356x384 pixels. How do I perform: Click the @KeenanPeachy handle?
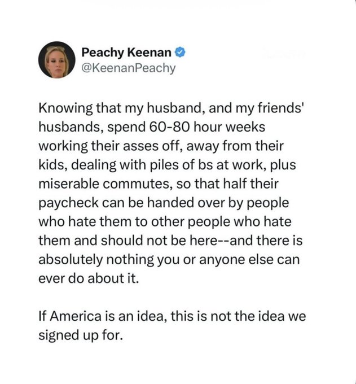[129, 68]
